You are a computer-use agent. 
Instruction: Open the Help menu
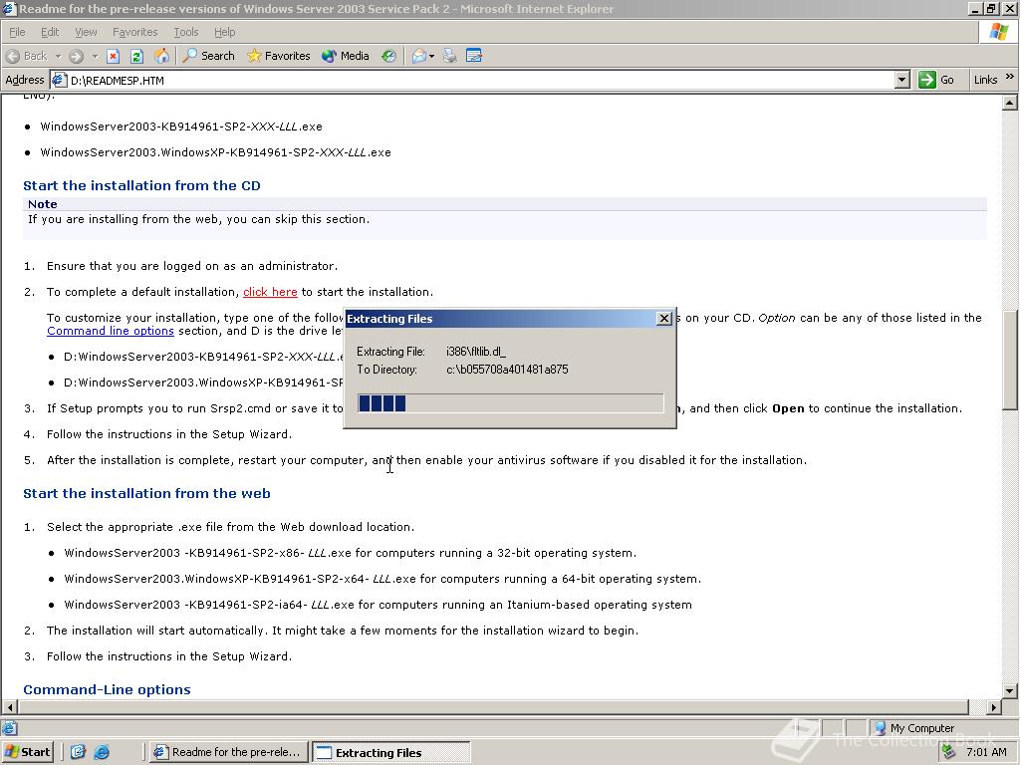tap(224, 32)
